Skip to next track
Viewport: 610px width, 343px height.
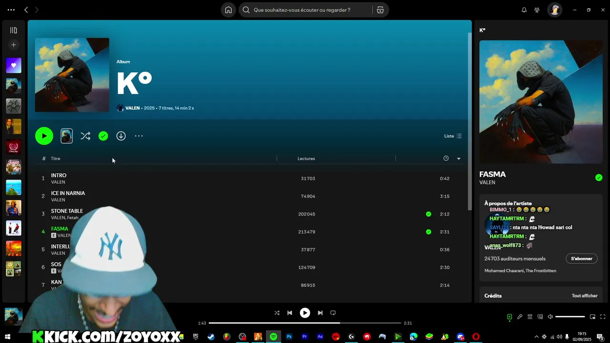tap(320, 313)
